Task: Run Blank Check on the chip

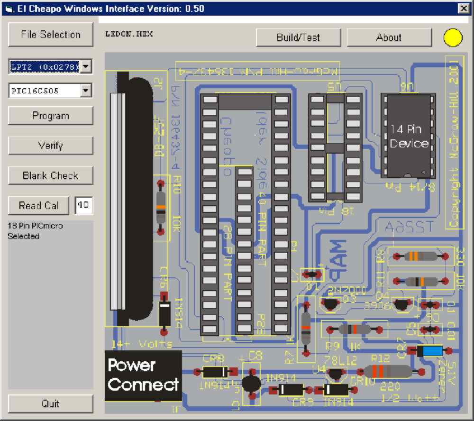Action: click(x=51, y=175)
